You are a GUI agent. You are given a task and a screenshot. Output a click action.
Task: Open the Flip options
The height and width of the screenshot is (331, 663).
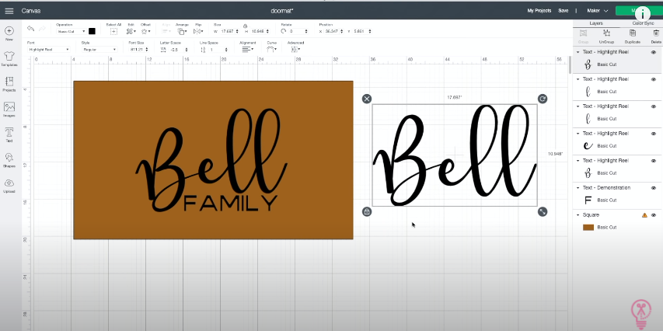point(197,31)
